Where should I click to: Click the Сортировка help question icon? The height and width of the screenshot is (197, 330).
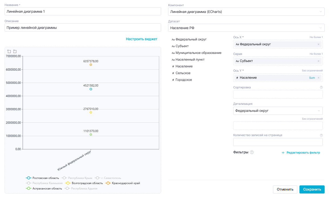321,87
